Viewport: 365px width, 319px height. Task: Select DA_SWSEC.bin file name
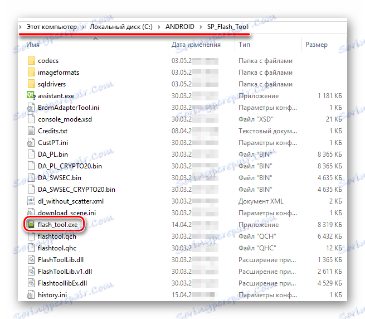click(60, 178)
